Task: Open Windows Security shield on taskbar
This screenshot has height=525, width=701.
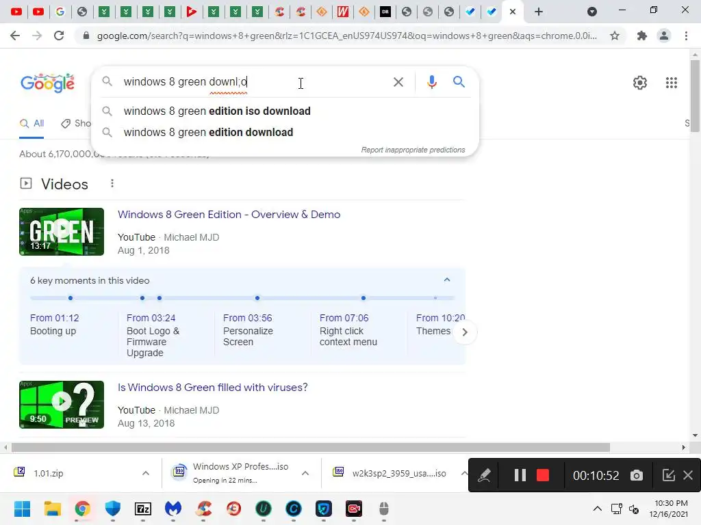Action: click(113, 509)
